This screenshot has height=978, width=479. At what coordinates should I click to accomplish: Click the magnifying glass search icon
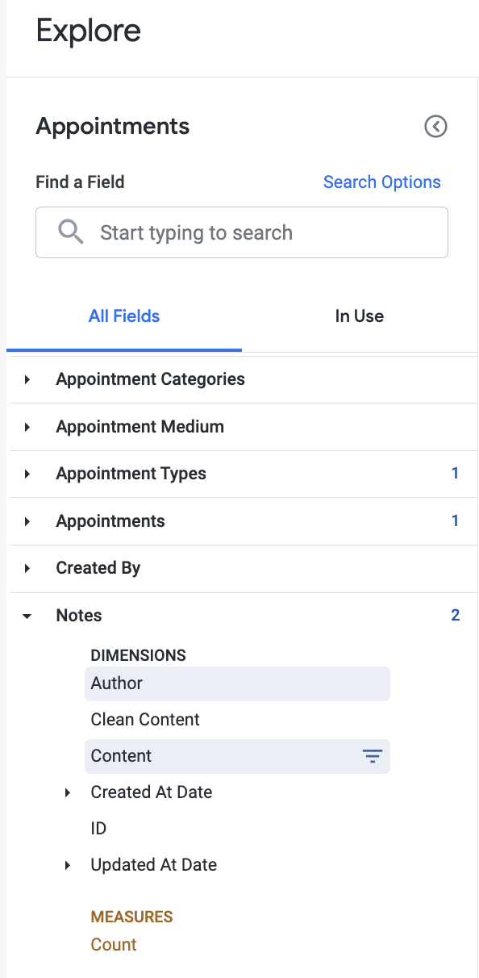tap(71, 232)
